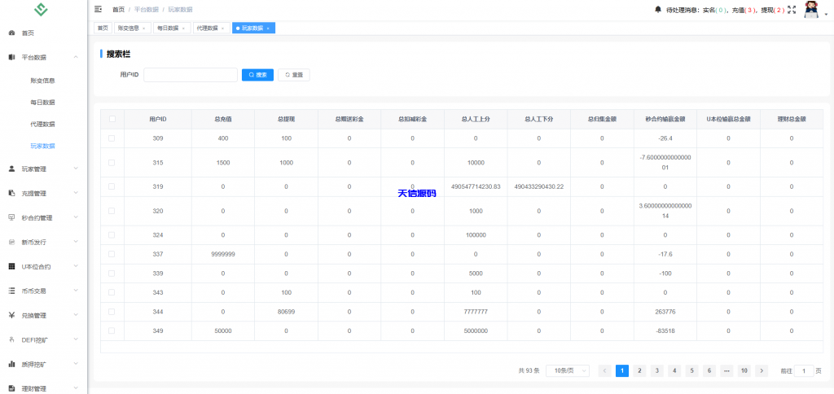Toggle the select-all header checkbox
Image resolution: width=834 pixels, height=394 pixels.
point(112,119)
